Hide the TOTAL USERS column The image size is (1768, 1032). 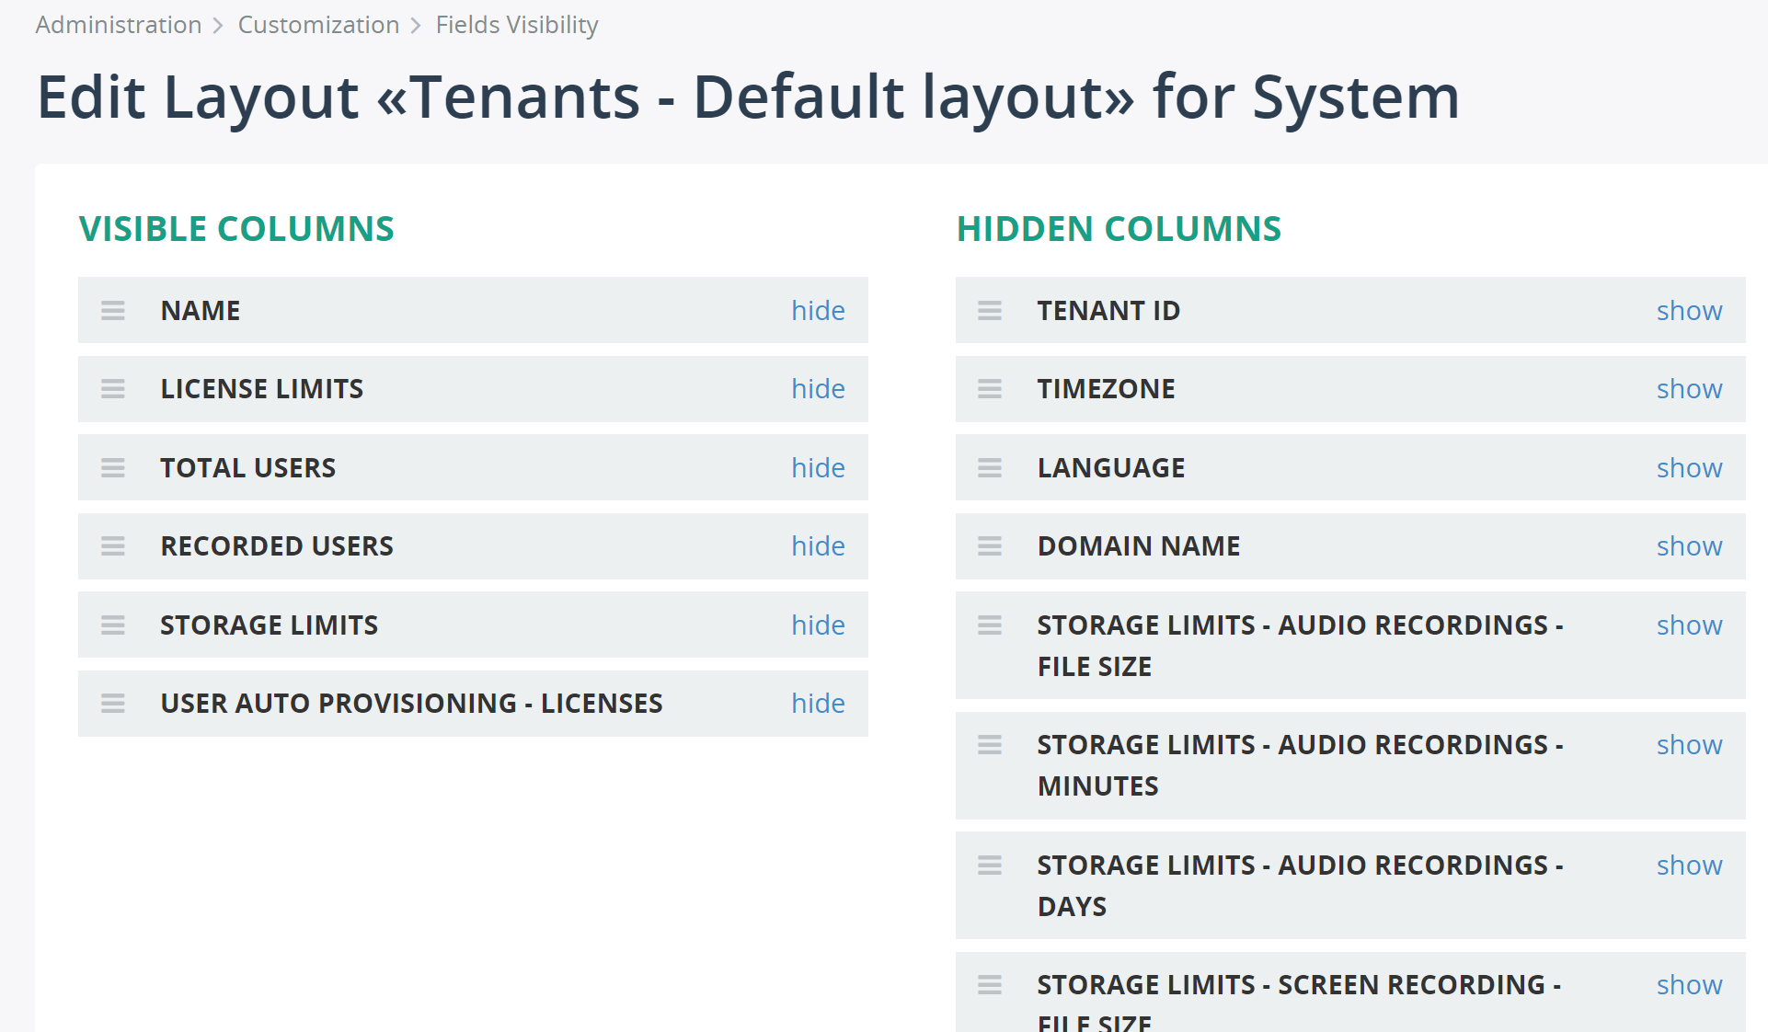(x=819, y=468)
